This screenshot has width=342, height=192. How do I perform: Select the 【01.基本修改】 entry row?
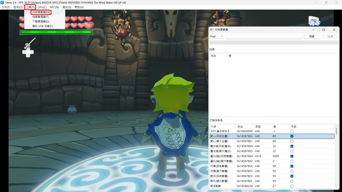[272, 131]
